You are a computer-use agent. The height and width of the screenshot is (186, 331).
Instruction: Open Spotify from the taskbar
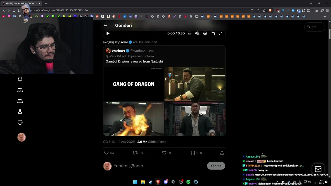coord(189,182)
